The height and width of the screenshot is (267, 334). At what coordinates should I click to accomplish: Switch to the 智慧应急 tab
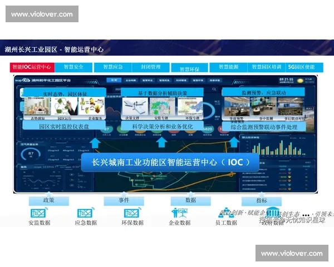click(x=113, y=67)
